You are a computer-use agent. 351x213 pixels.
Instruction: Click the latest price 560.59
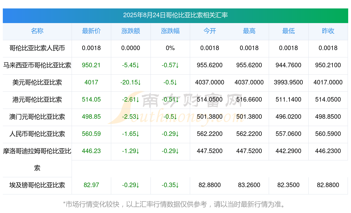(x=91, y=134)
